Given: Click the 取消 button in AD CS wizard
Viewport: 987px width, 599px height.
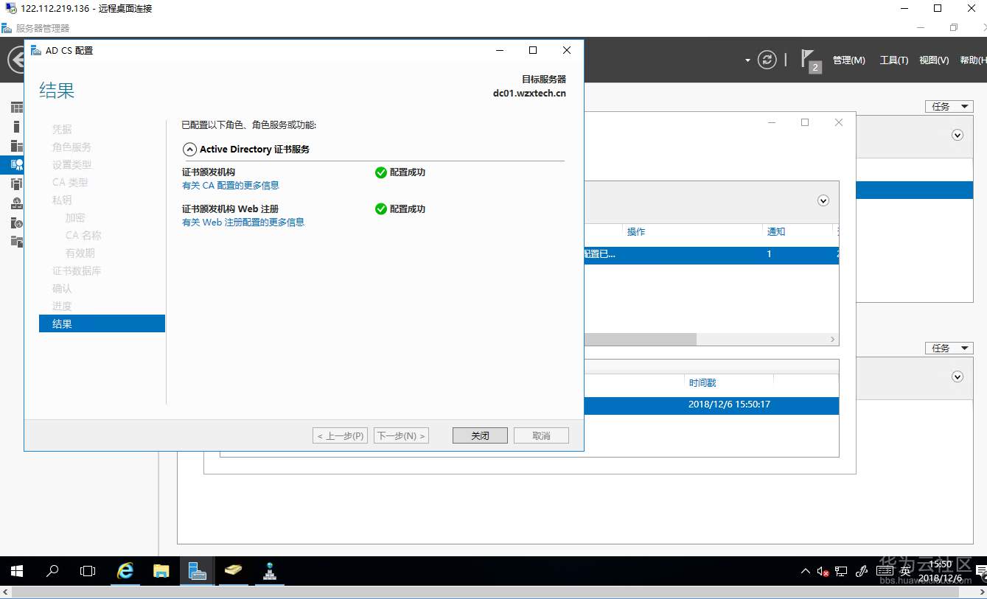Looking at the screenshot, I should click(541, 435).
